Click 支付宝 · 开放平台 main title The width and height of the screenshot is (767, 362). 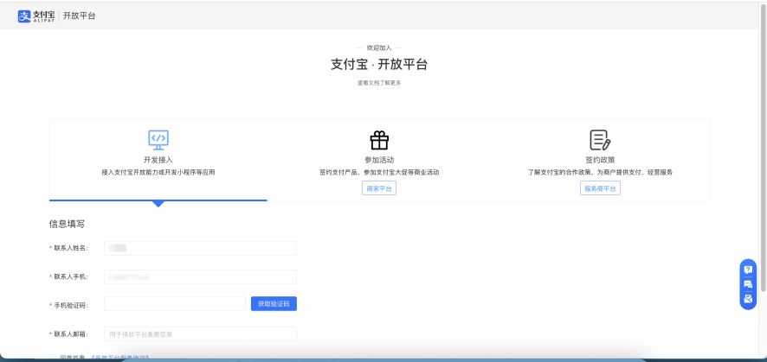(x=379, y=65)
